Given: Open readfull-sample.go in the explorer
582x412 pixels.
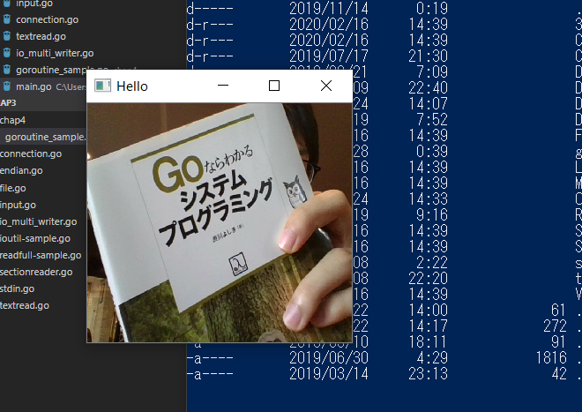Looking at the screenshot, I should click(41, 255).
